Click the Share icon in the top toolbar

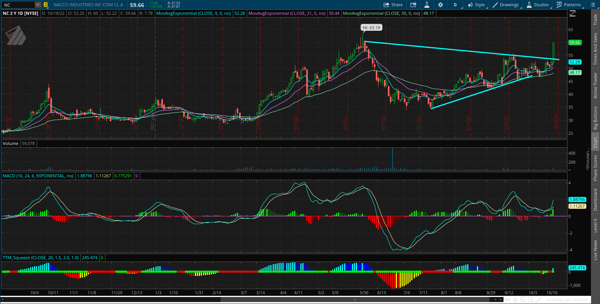tap(393, 5)
